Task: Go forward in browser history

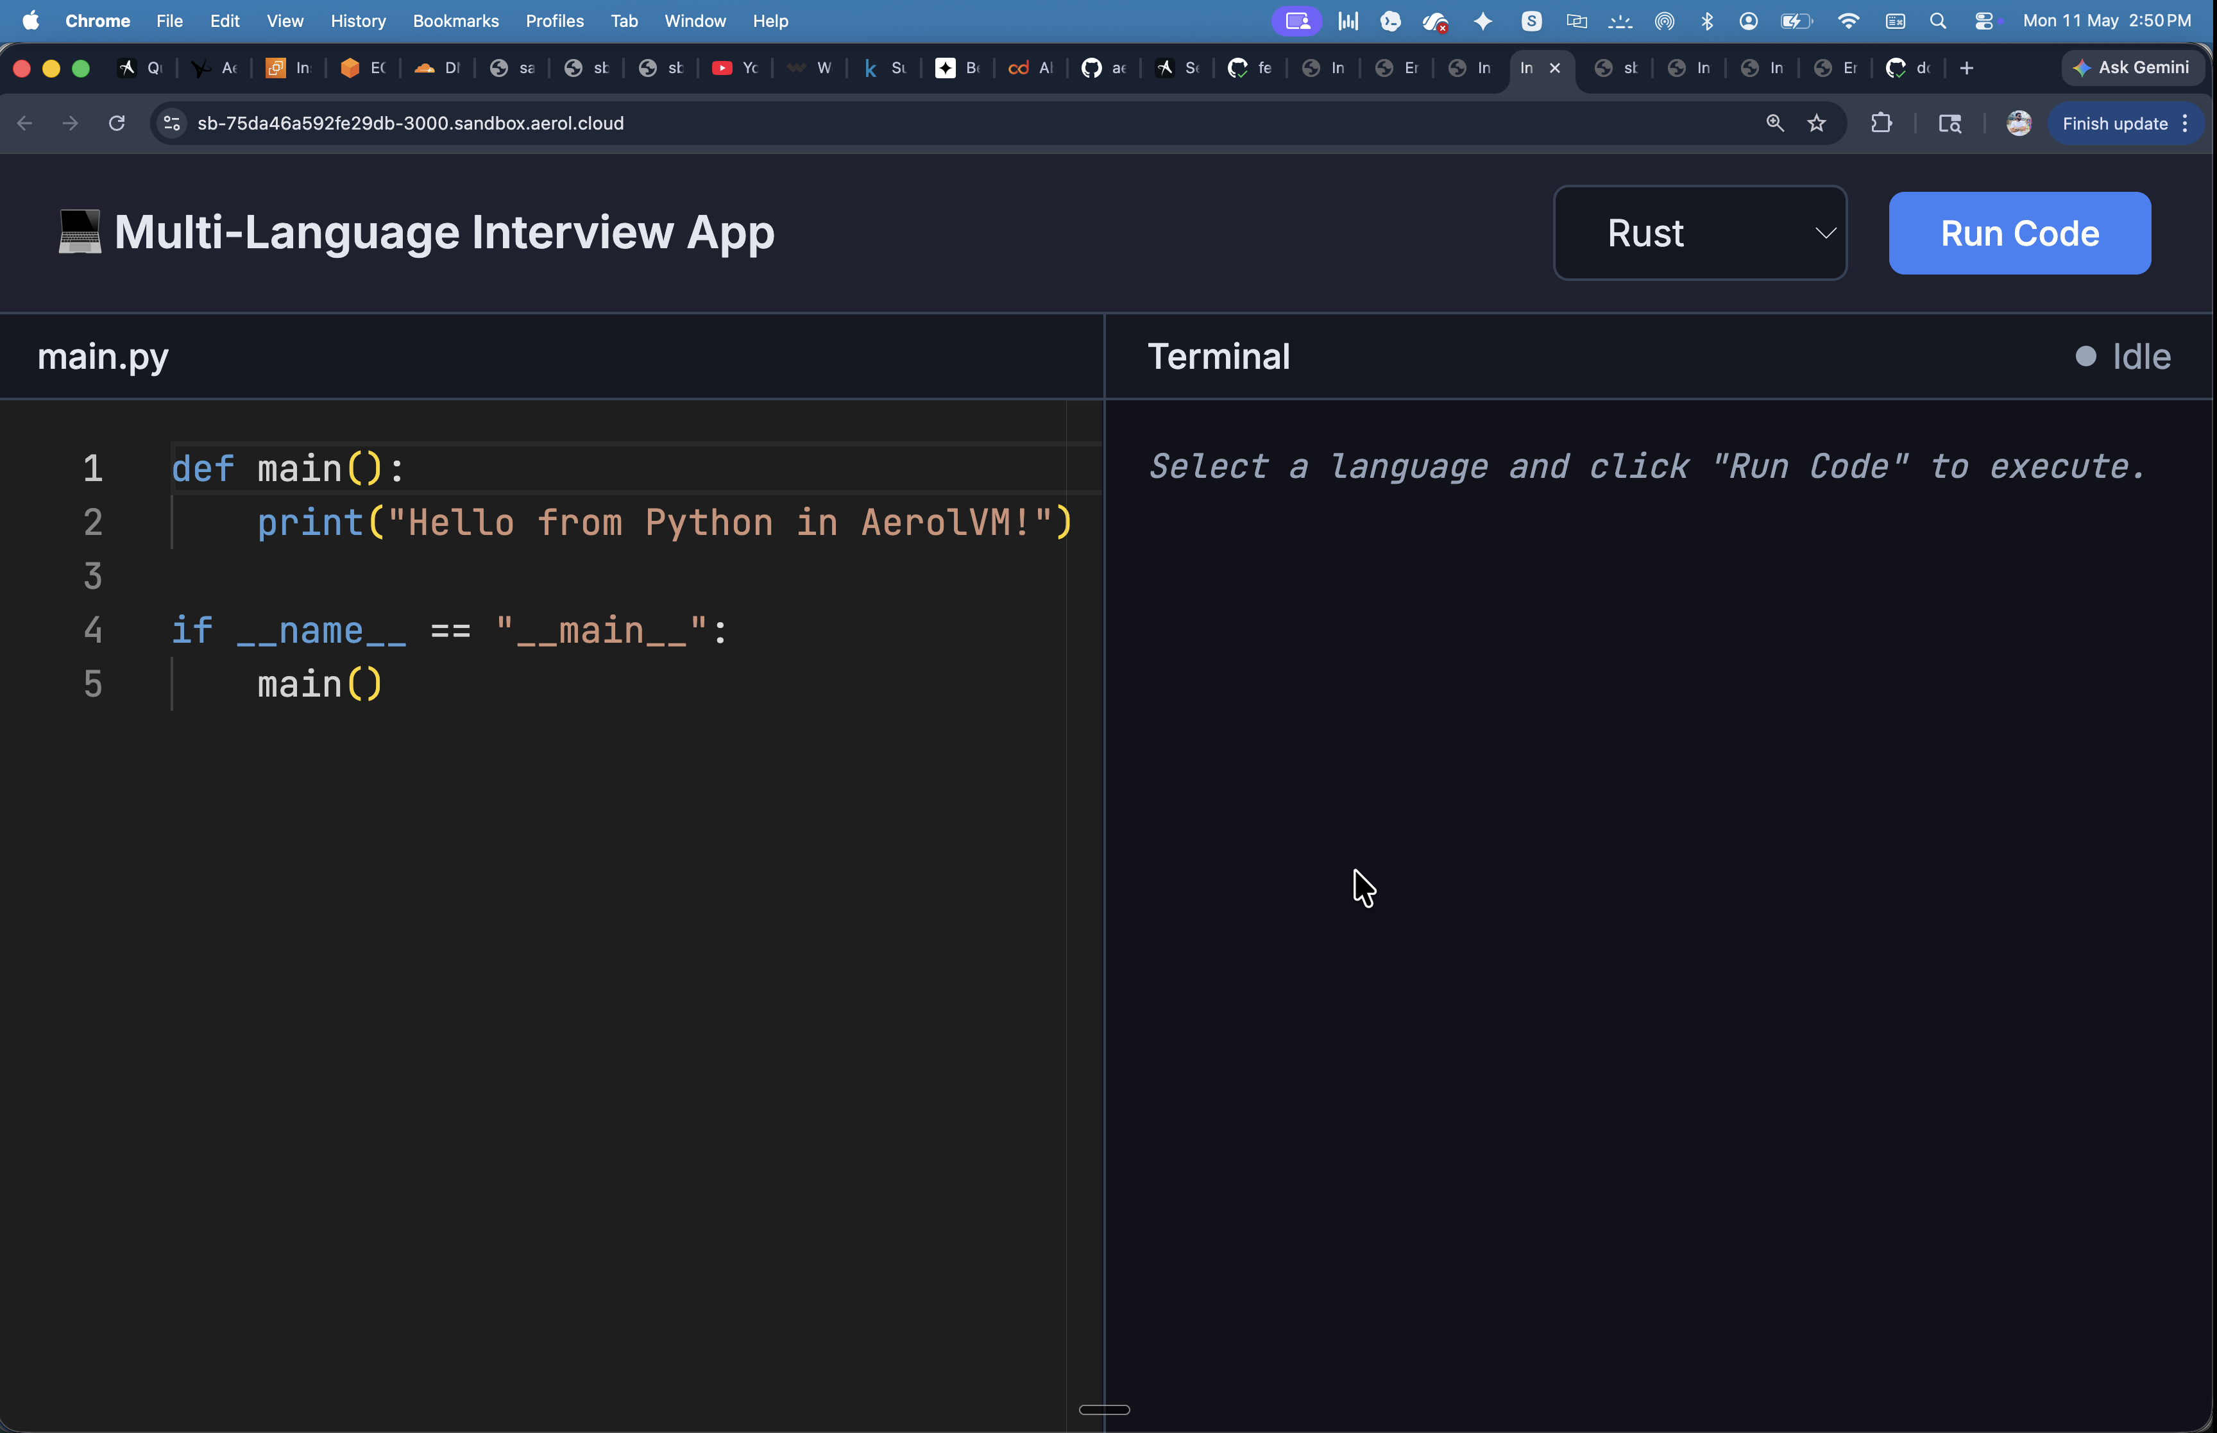Action: pyautogui.click(x=71, y=124)
